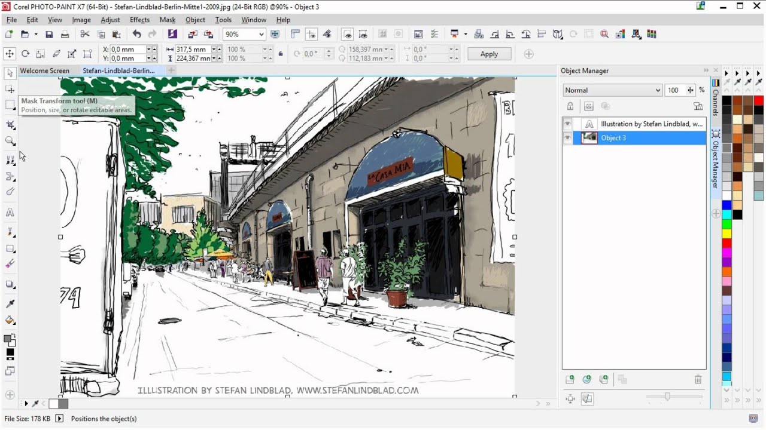
Task: Expand the Open file dropdown arrow
Action: coord(35,35)
